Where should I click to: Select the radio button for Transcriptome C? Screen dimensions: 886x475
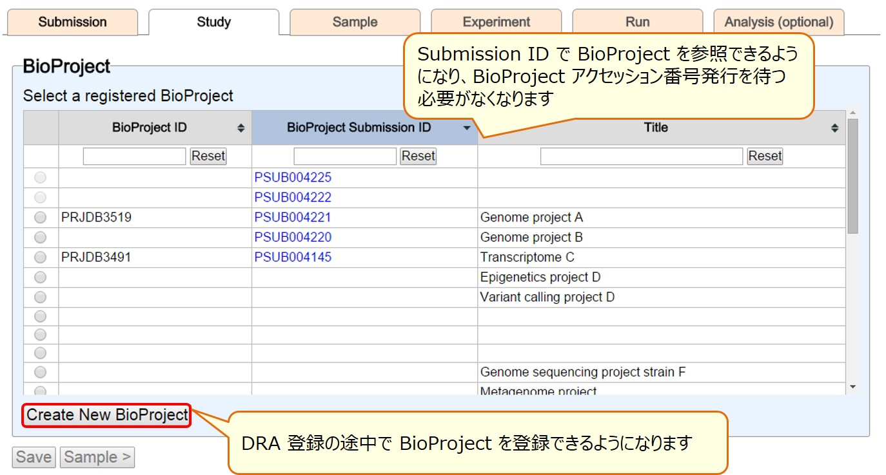pyautogui.click(x=41, y=257)
